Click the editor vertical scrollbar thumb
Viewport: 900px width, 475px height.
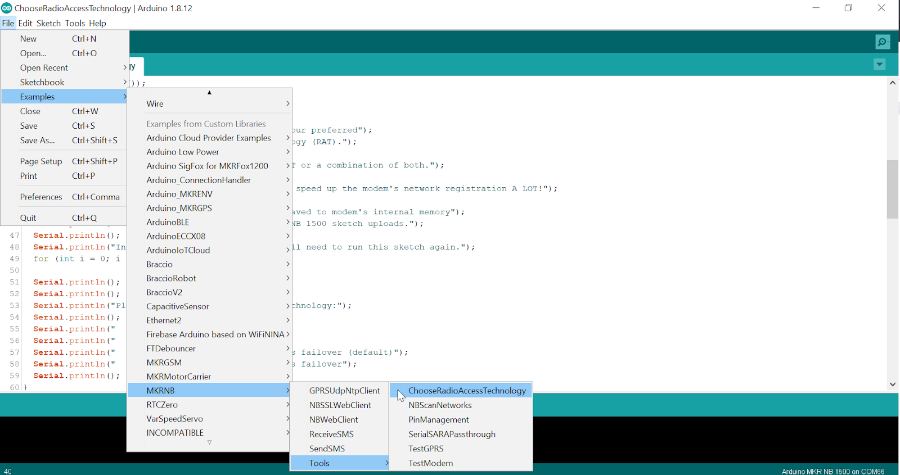(892, 189)
